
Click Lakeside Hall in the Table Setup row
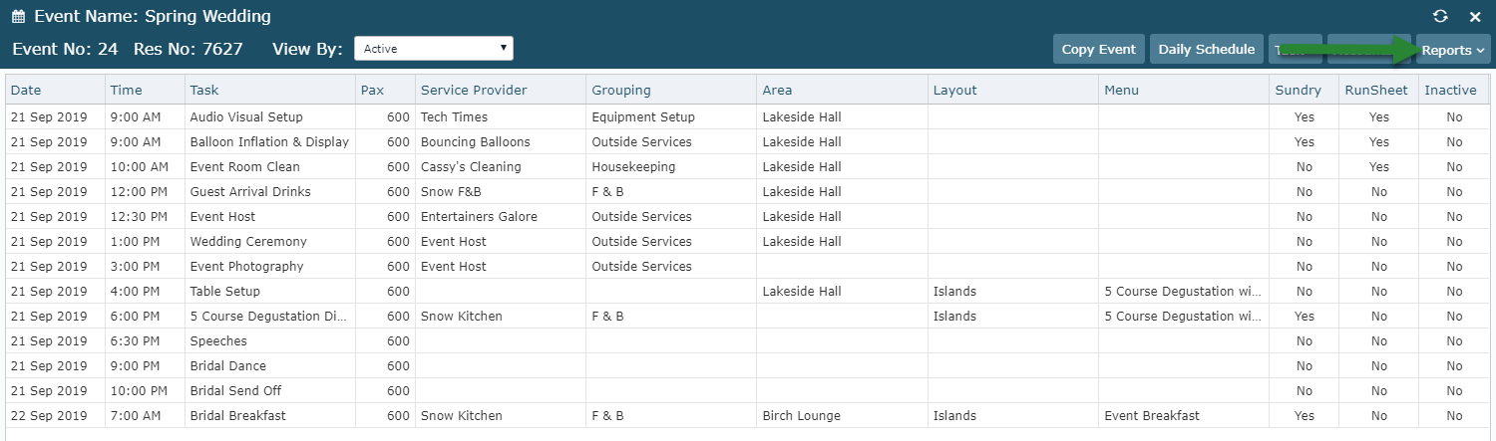click(x=802, y=291)
